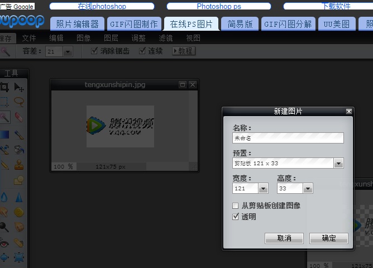Select the Crop tool
Image resolution: width=373 pixels, height=268 pixels.
click(4, 87)
